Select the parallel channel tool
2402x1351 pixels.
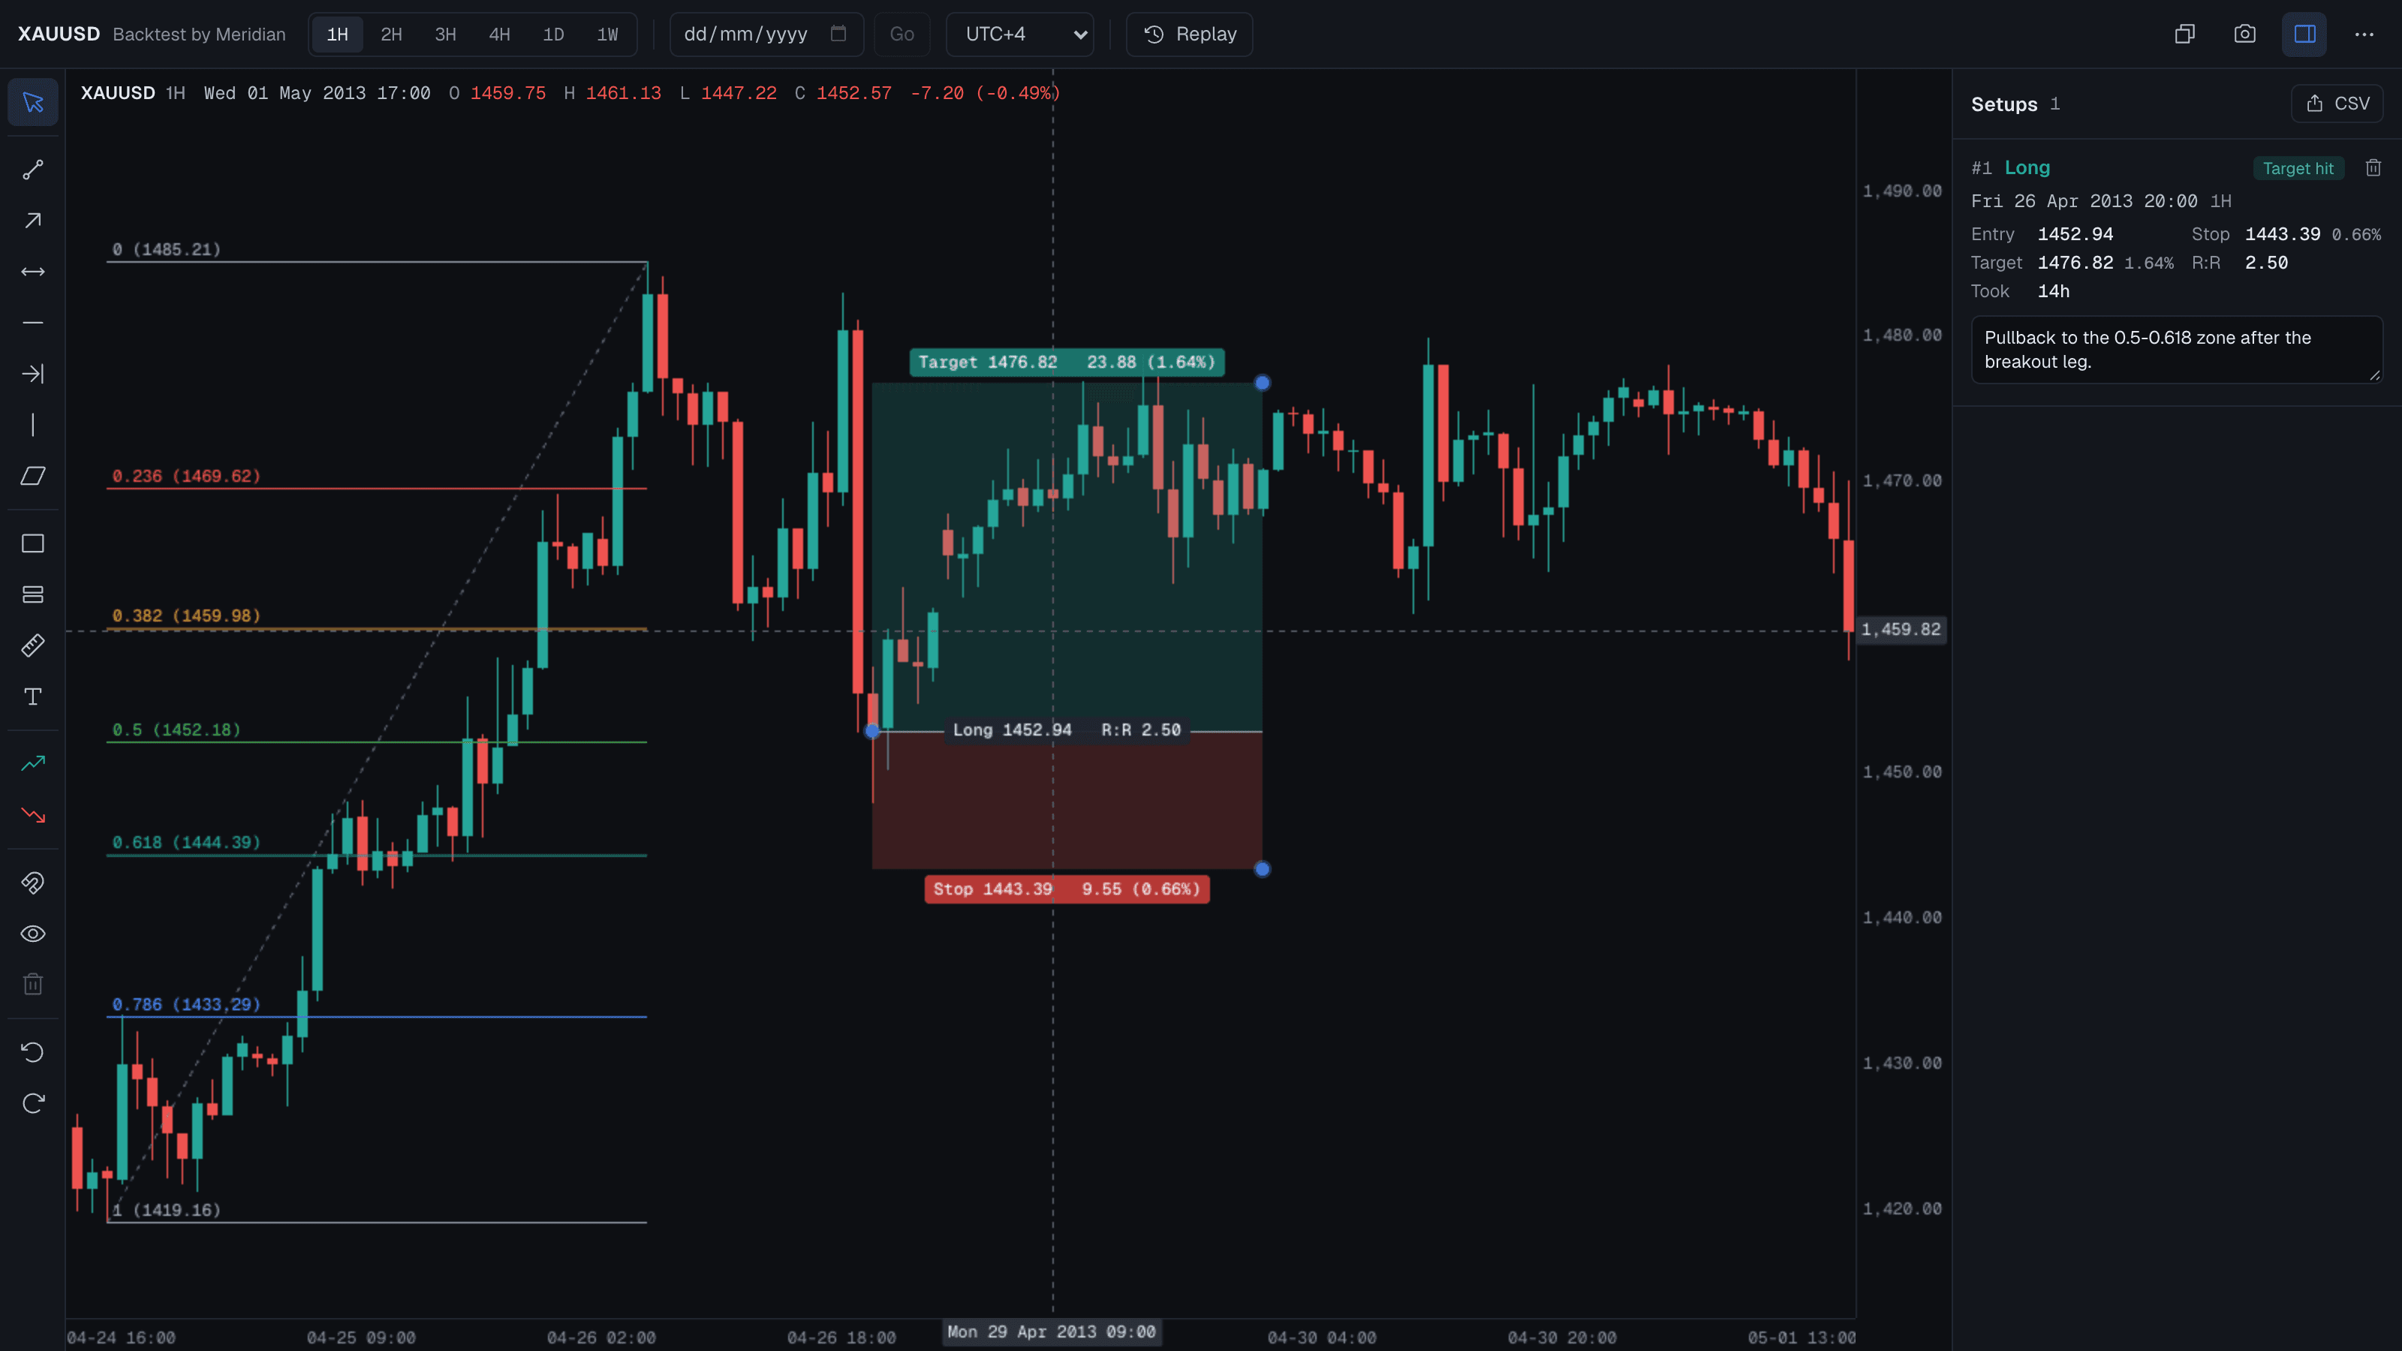click(x=32, y=477)
